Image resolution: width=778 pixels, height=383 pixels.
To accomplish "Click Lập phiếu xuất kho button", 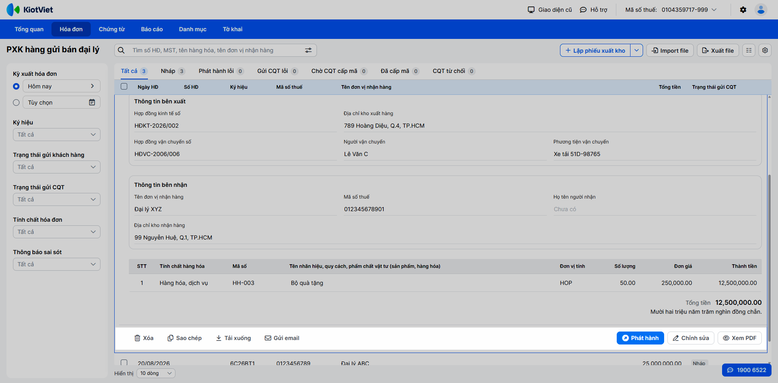I will pyautogui.click(x=595, y=50).
